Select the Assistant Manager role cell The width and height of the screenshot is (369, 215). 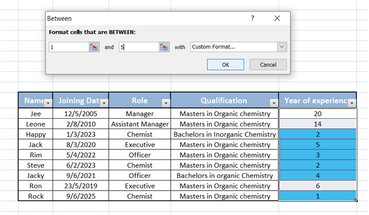[x=140, y=124]
